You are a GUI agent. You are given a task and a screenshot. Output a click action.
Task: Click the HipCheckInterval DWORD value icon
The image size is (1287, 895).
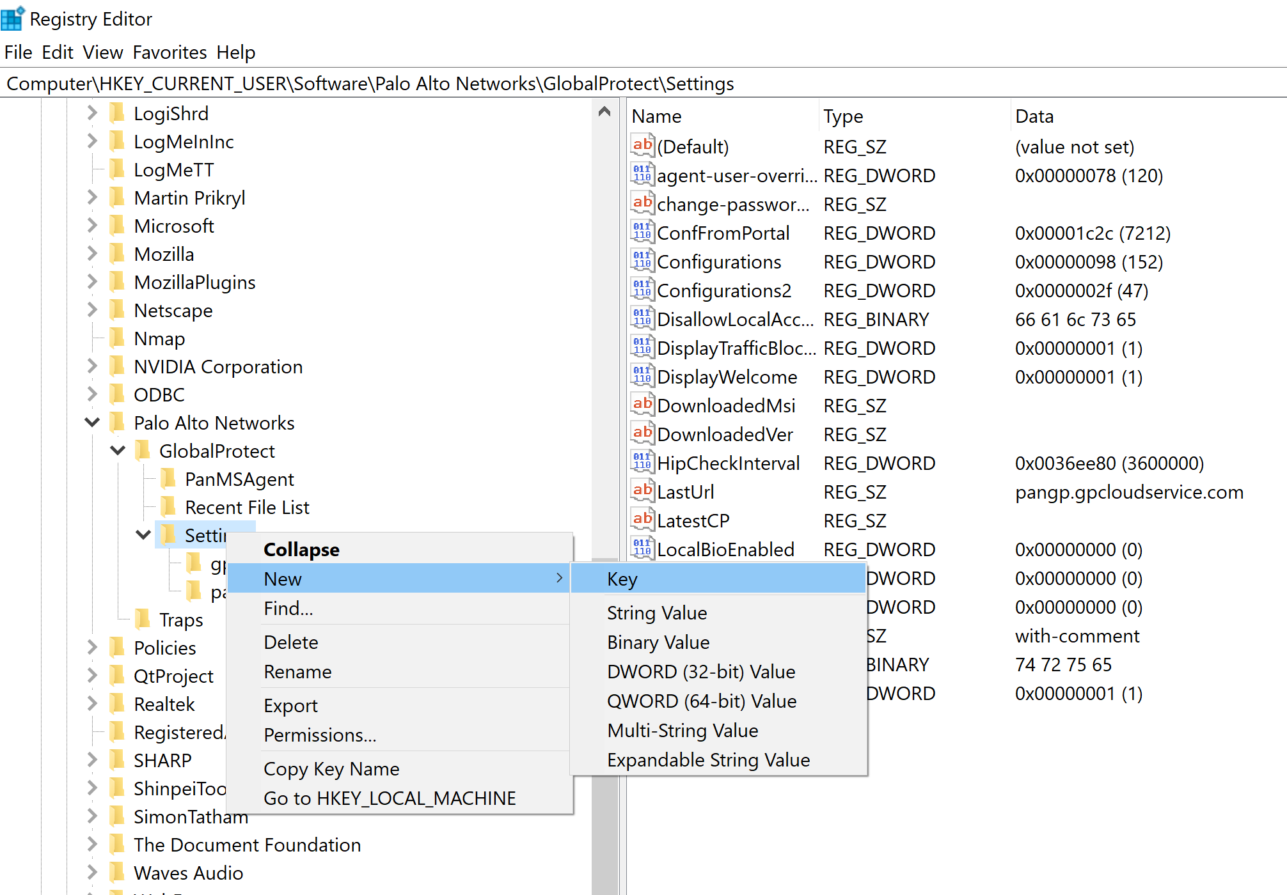point(642,463)
